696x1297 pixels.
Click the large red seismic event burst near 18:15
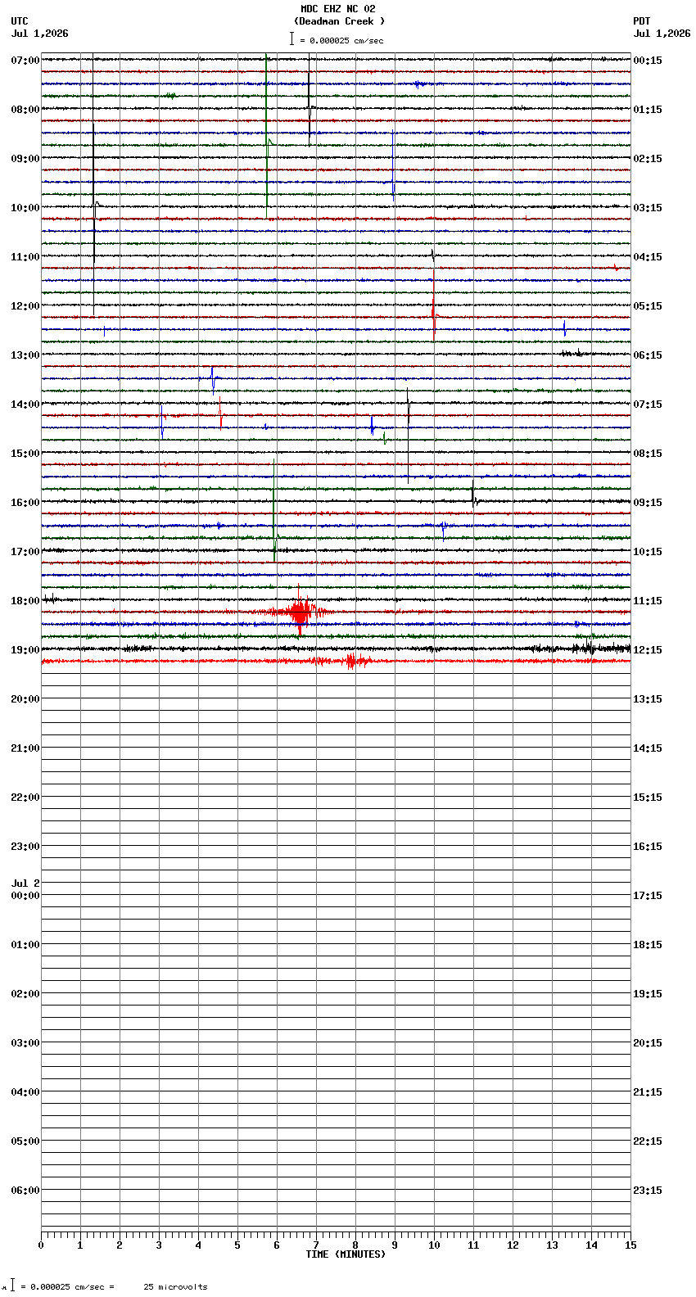click(300, 611)
